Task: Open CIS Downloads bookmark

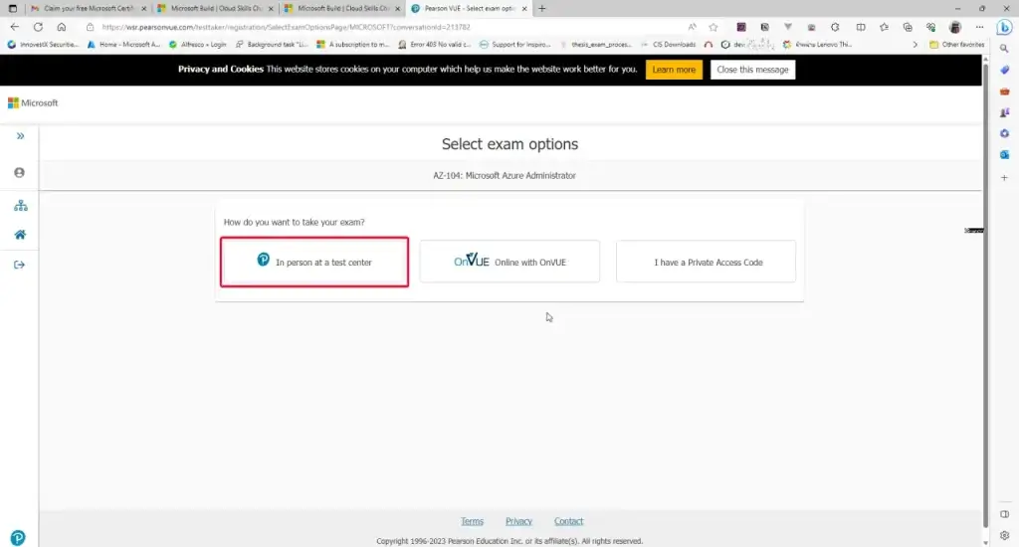Action: coord(668,44)
